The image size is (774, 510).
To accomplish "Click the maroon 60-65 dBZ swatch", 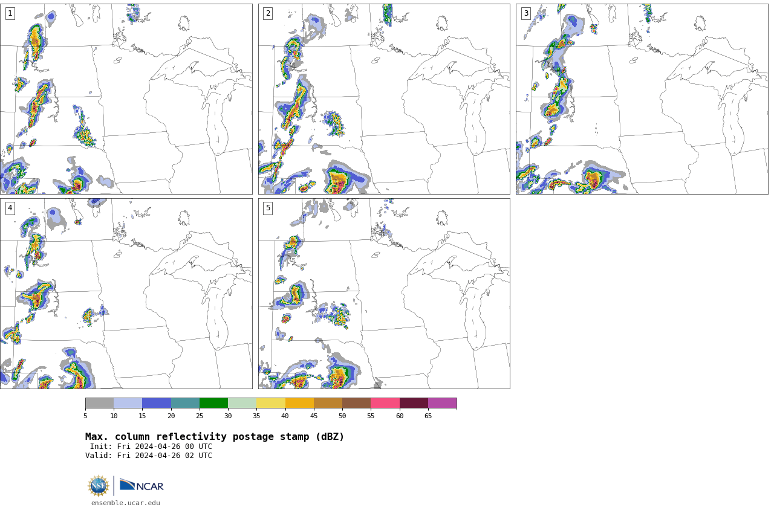I will tap(414, 403).
